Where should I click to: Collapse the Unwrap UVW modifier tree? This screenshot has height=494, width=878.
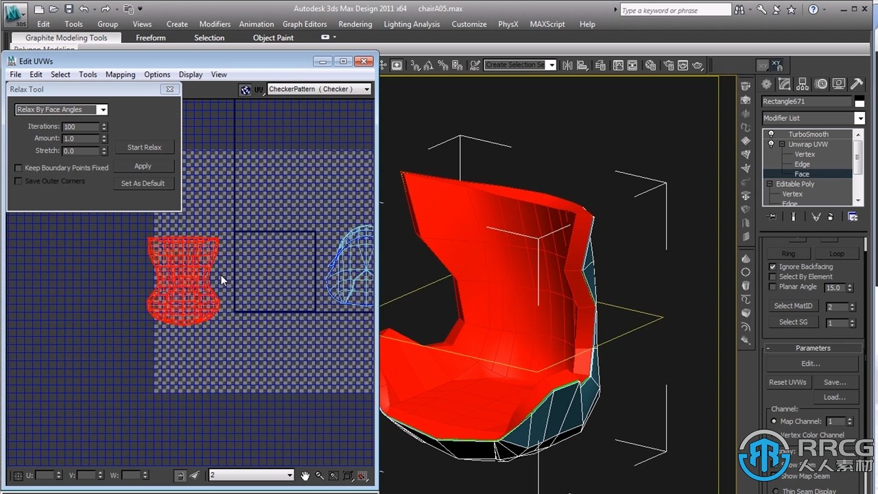coord(781,144)
